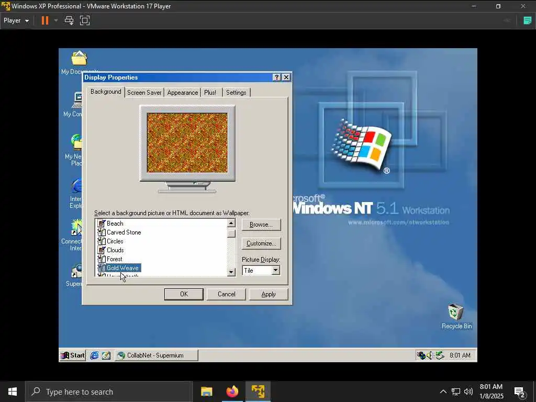Open the Plus! tab
536x402 pixels.
coord(210,93)
